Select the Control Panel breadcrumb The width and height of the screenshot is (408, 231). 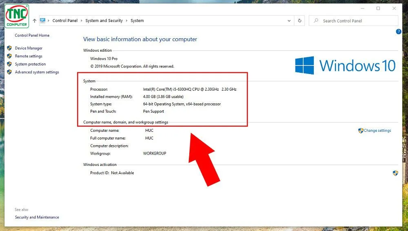pyautogui.click(x=65, y=21)
